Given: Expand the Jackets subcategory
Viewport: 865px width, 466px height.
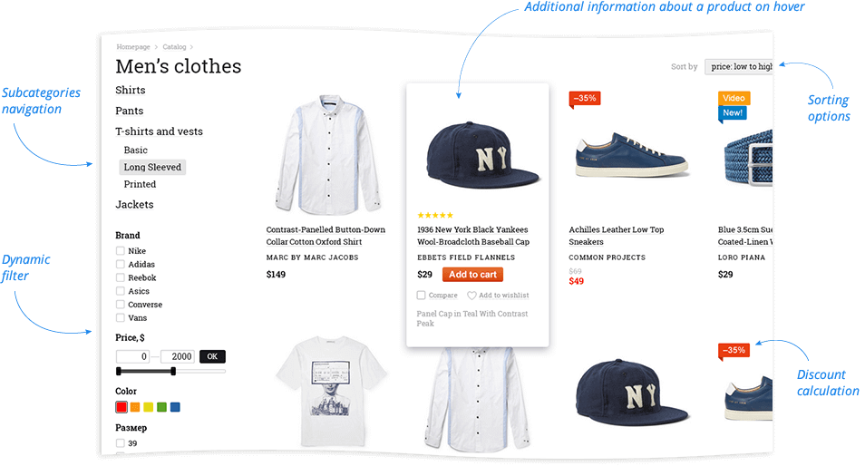Looking at the screenshot, I should pyautogui.click(x=134, y=205).
